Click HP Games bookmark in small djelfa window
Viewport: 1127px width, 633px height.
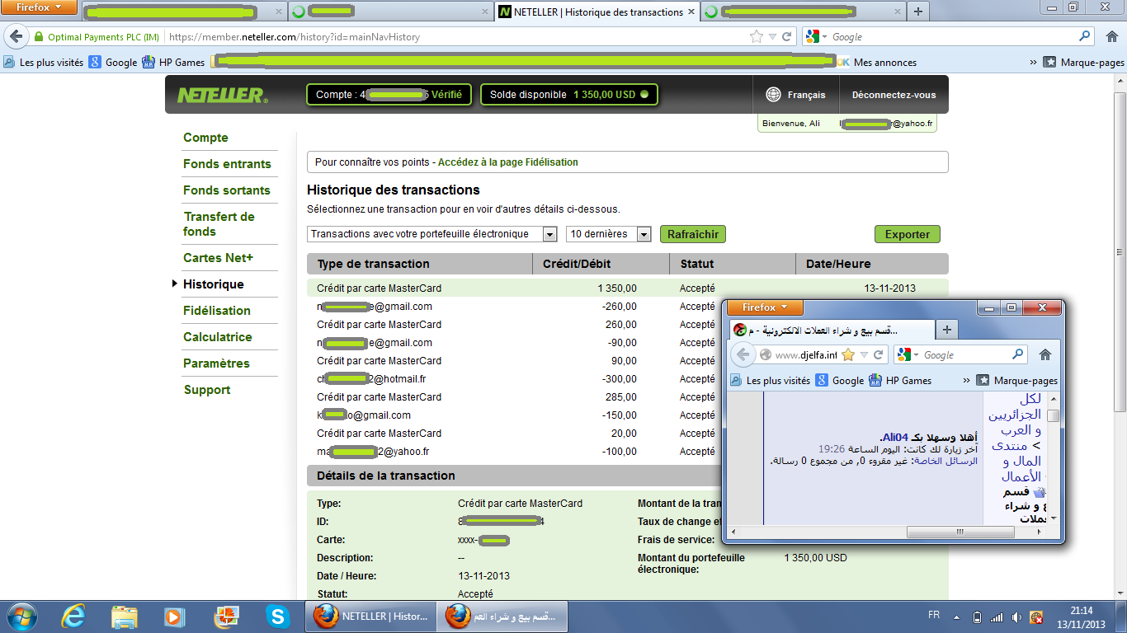pos(900,380)
